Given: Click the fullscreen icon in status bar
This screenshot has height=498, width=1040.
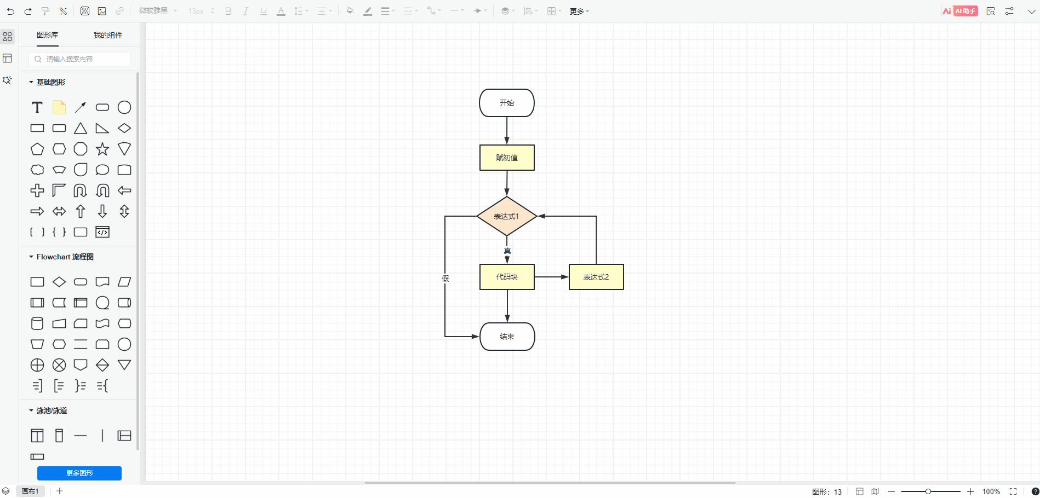Looking at the screenshot, I should 1013,491.
